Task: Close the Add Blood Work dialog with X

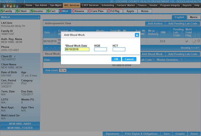Action: click(137, 35)
